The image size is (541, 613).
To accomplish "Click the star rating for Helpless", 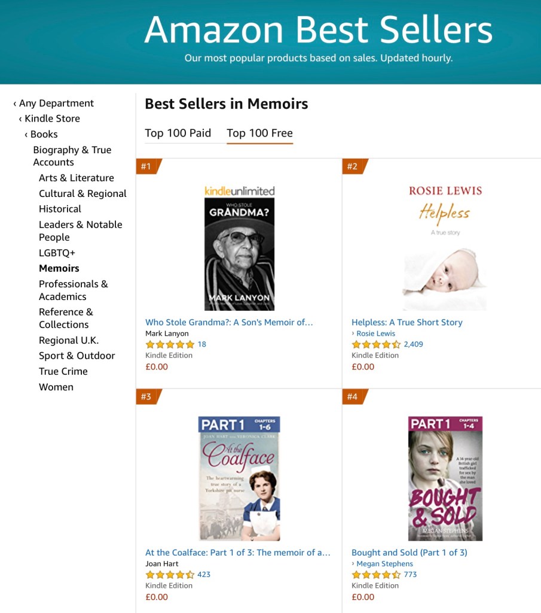I will (376, 344).
